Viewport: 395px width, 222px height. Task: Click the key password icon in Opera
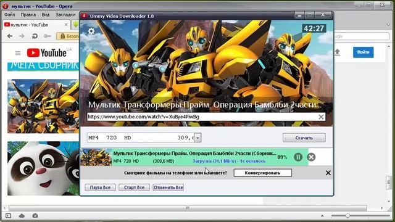47,36
